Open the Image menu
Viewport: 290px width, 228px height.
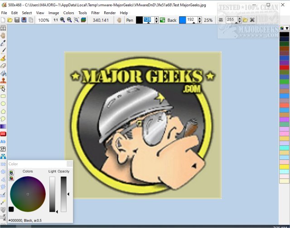pos(53,13)
